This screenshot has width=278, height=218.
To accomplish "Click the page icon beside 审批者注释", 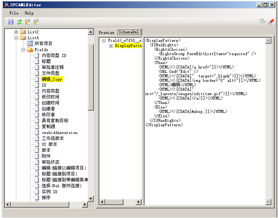I will pos(37,67).
